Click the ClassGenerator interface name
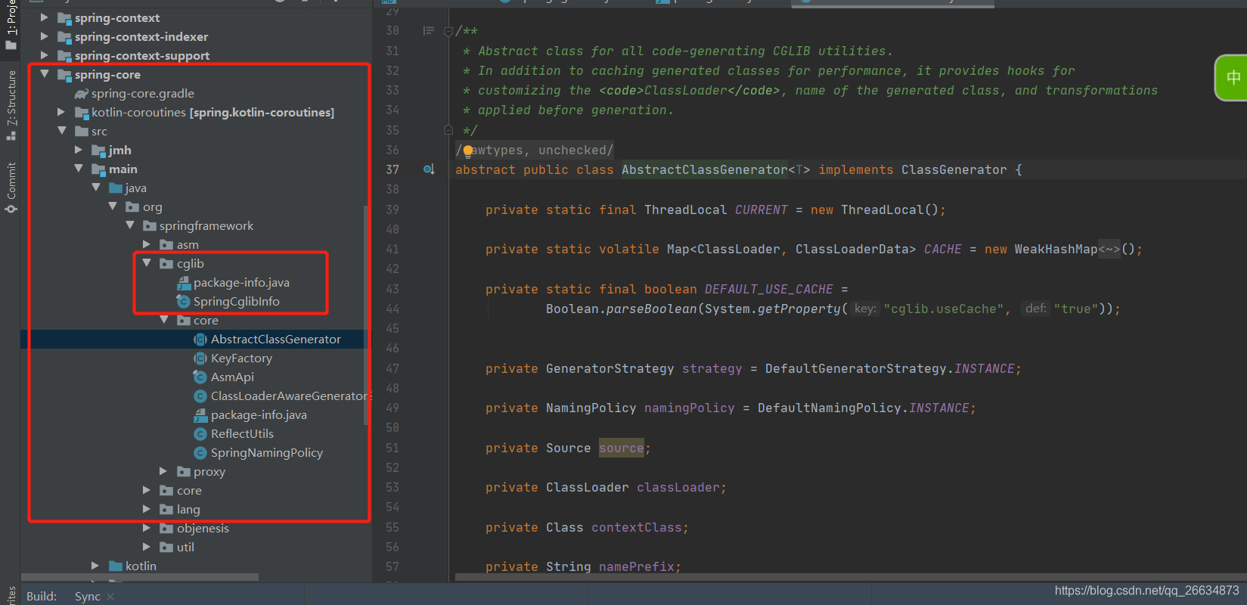The width and height of the screenshot is (1247, 605). point(954,169)
